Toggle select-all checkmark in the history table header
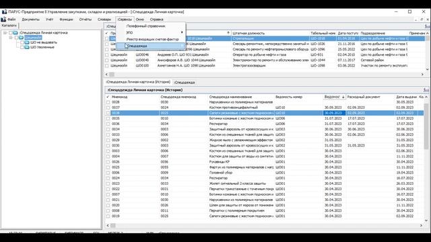 click(108, 97)
